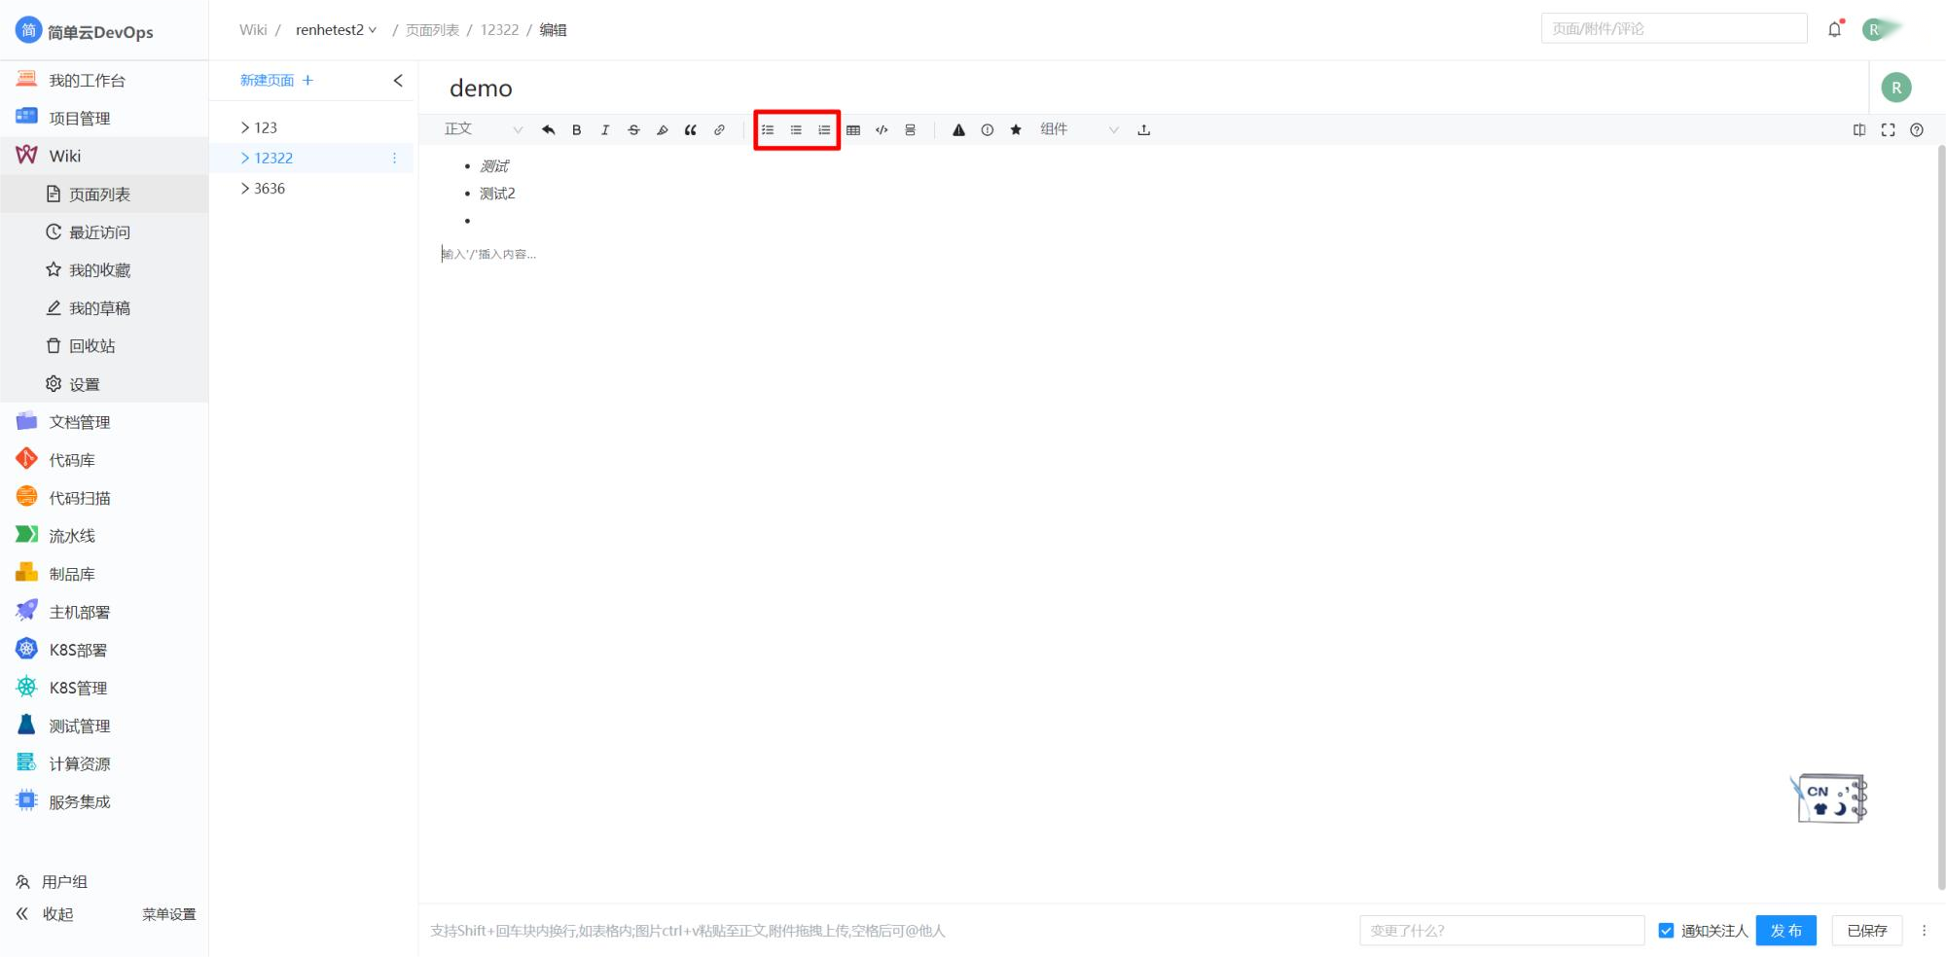The height and width of the screenshot is (957, 1946).
Task: Insert a hyperlink with the link icon
Action: [719, 130]
